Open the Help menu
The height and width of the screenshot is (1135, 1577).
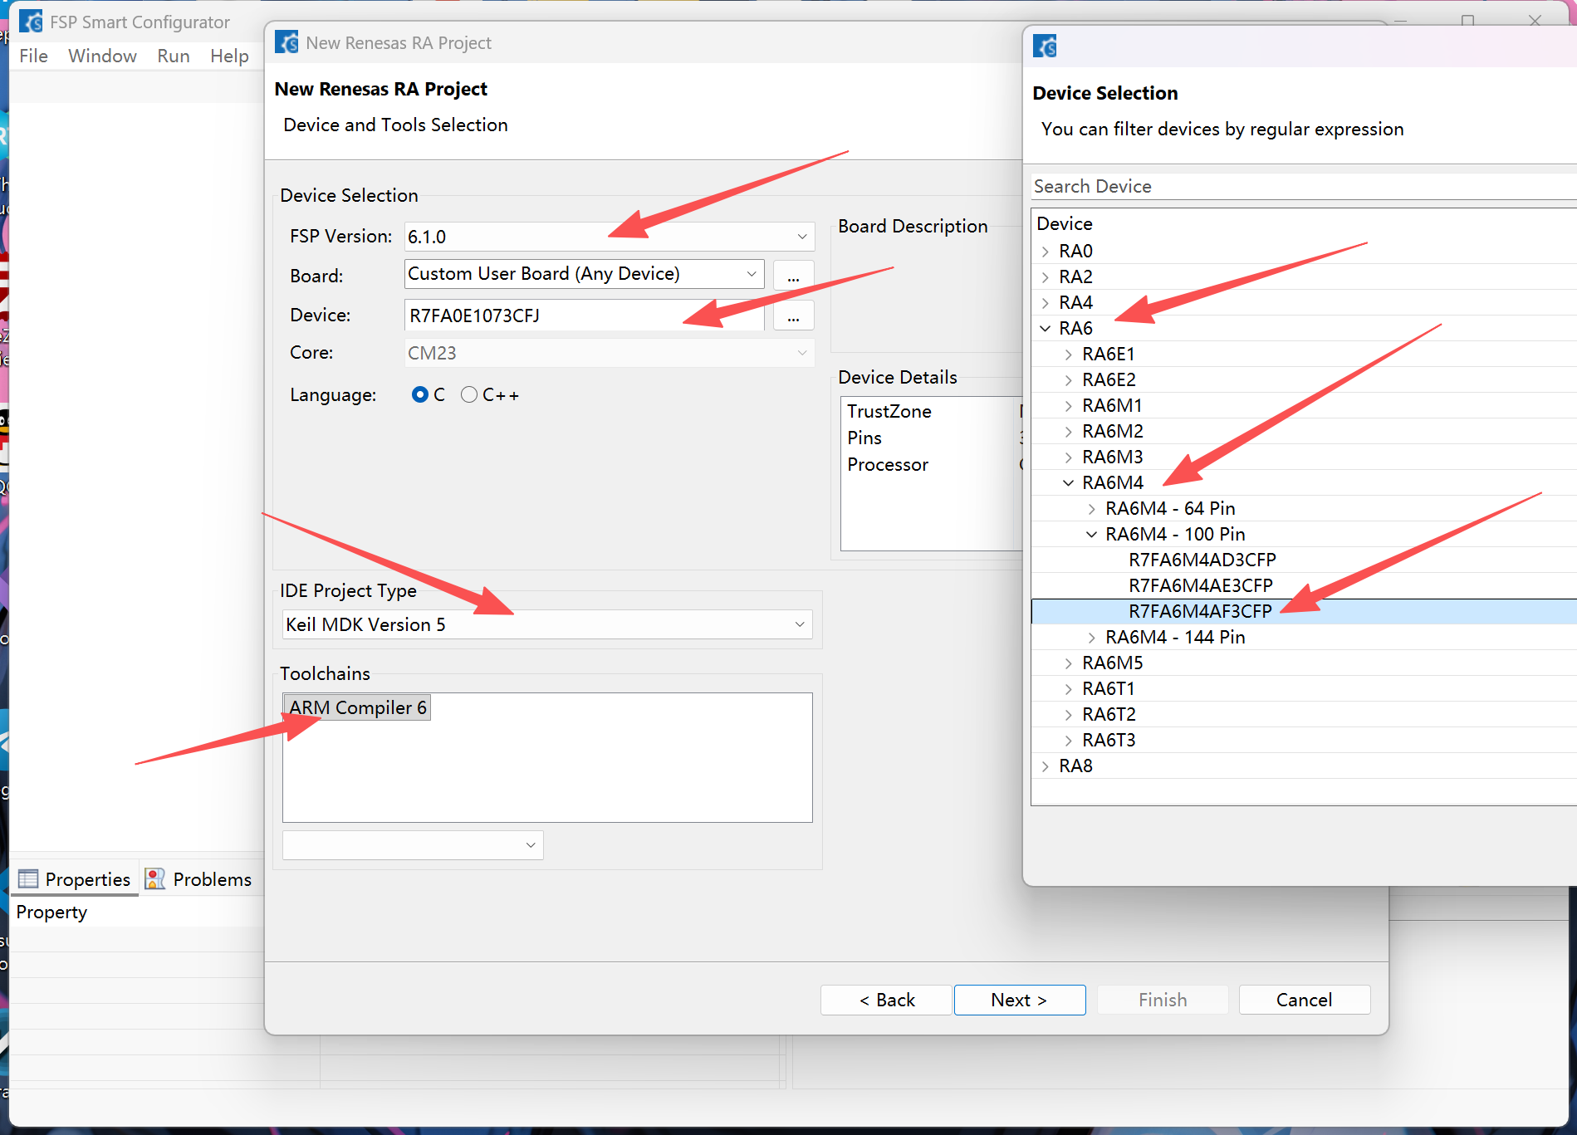229,56
